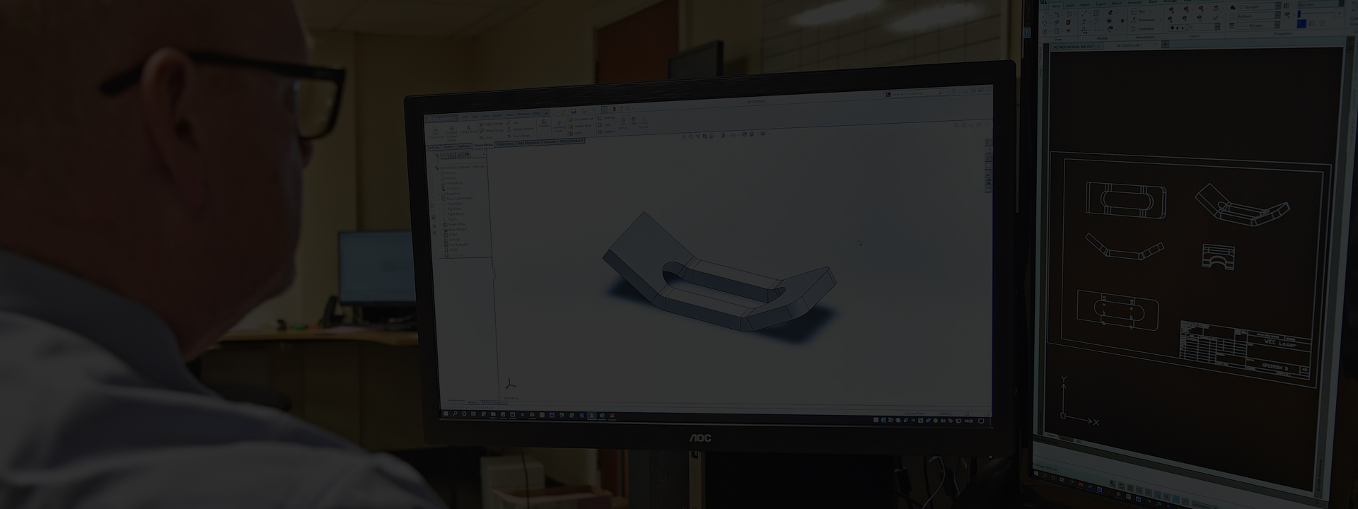Image resolution: width=1358 pixels, height=509 pixels.
Task: Click the Windows Start button on taskbar
Action: (446, 414)
